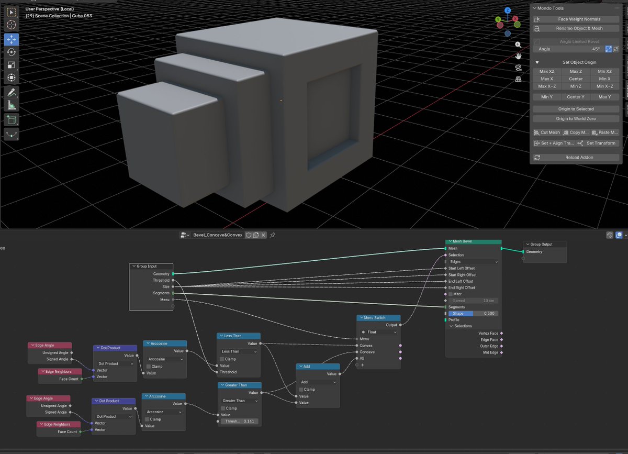The width and height of the screenshot is (628, 454).
Task: Click the pan view hand icon
Action: (518, 56)
